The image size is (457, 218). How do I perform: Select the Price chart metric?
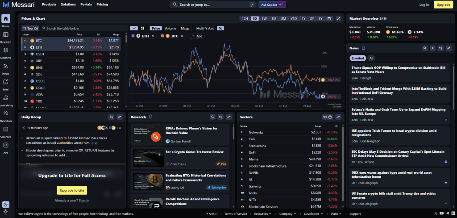156,28
